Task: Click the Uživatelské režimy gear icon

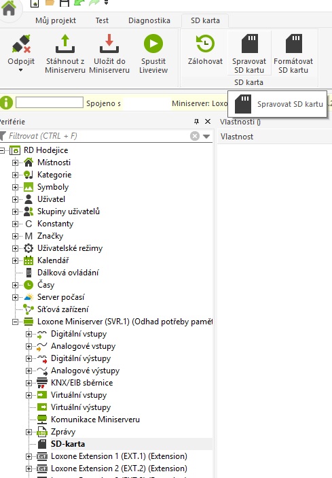Action: 29,248
